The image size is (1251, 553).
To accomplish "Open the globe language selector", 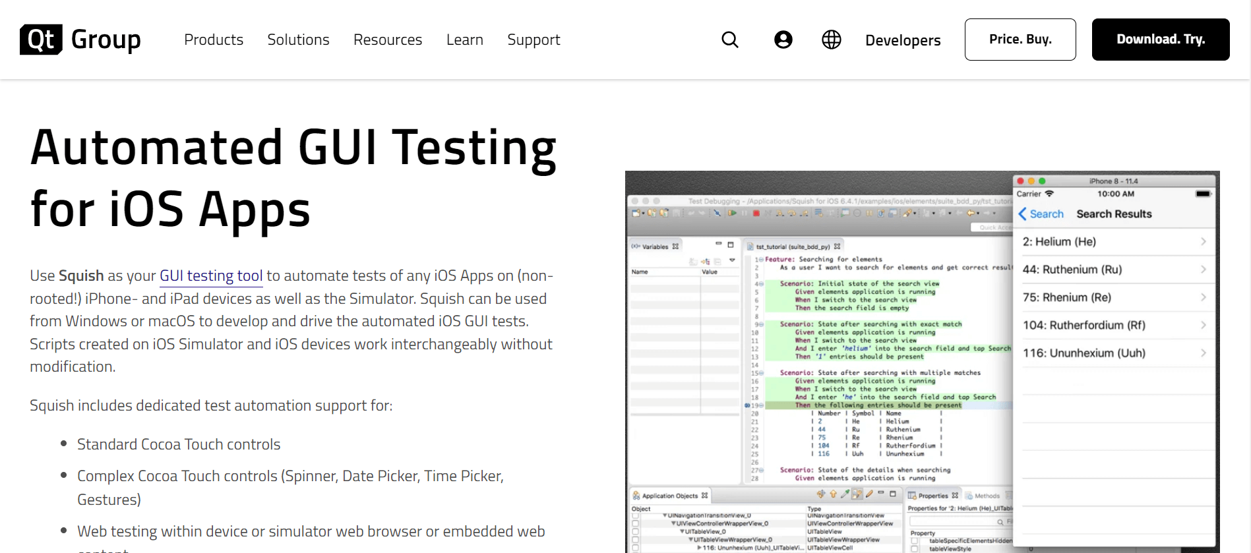I will pos(831,40).
